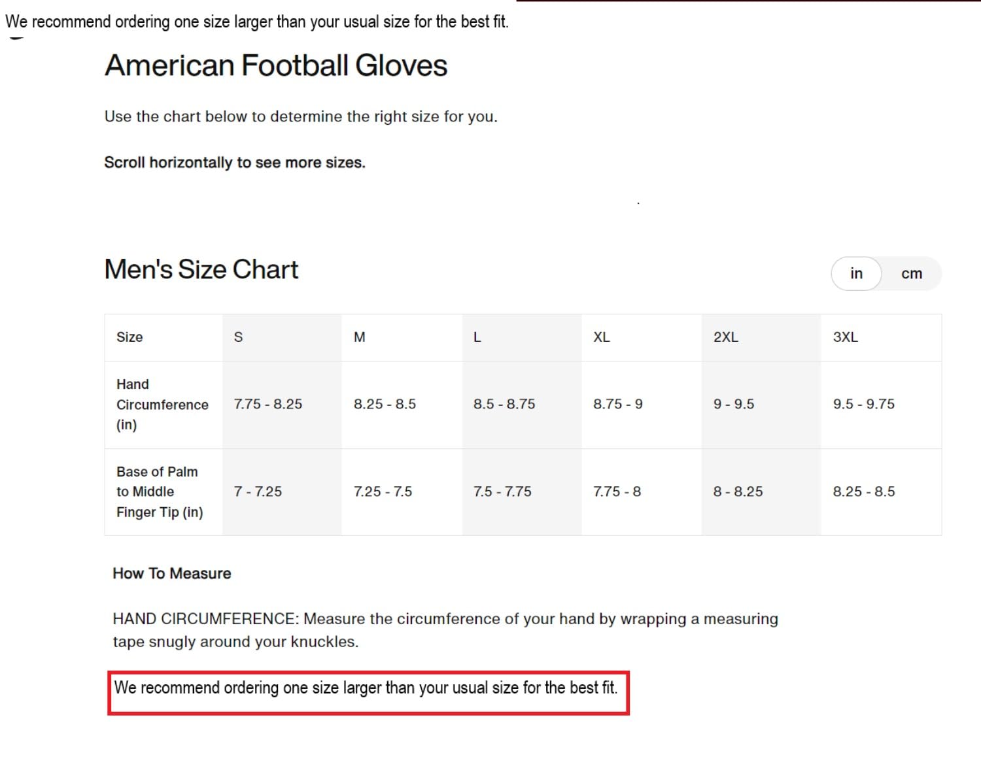Image resolution: width=981 pixels, height=766 pixels.
Task: Choose the 3XL size column header
Action: coord(845,337)
